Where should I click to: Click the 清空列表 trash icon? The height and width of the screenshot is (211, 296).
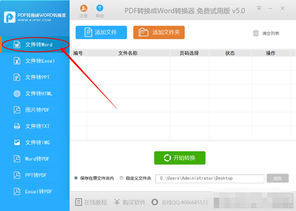click(256, 33)
